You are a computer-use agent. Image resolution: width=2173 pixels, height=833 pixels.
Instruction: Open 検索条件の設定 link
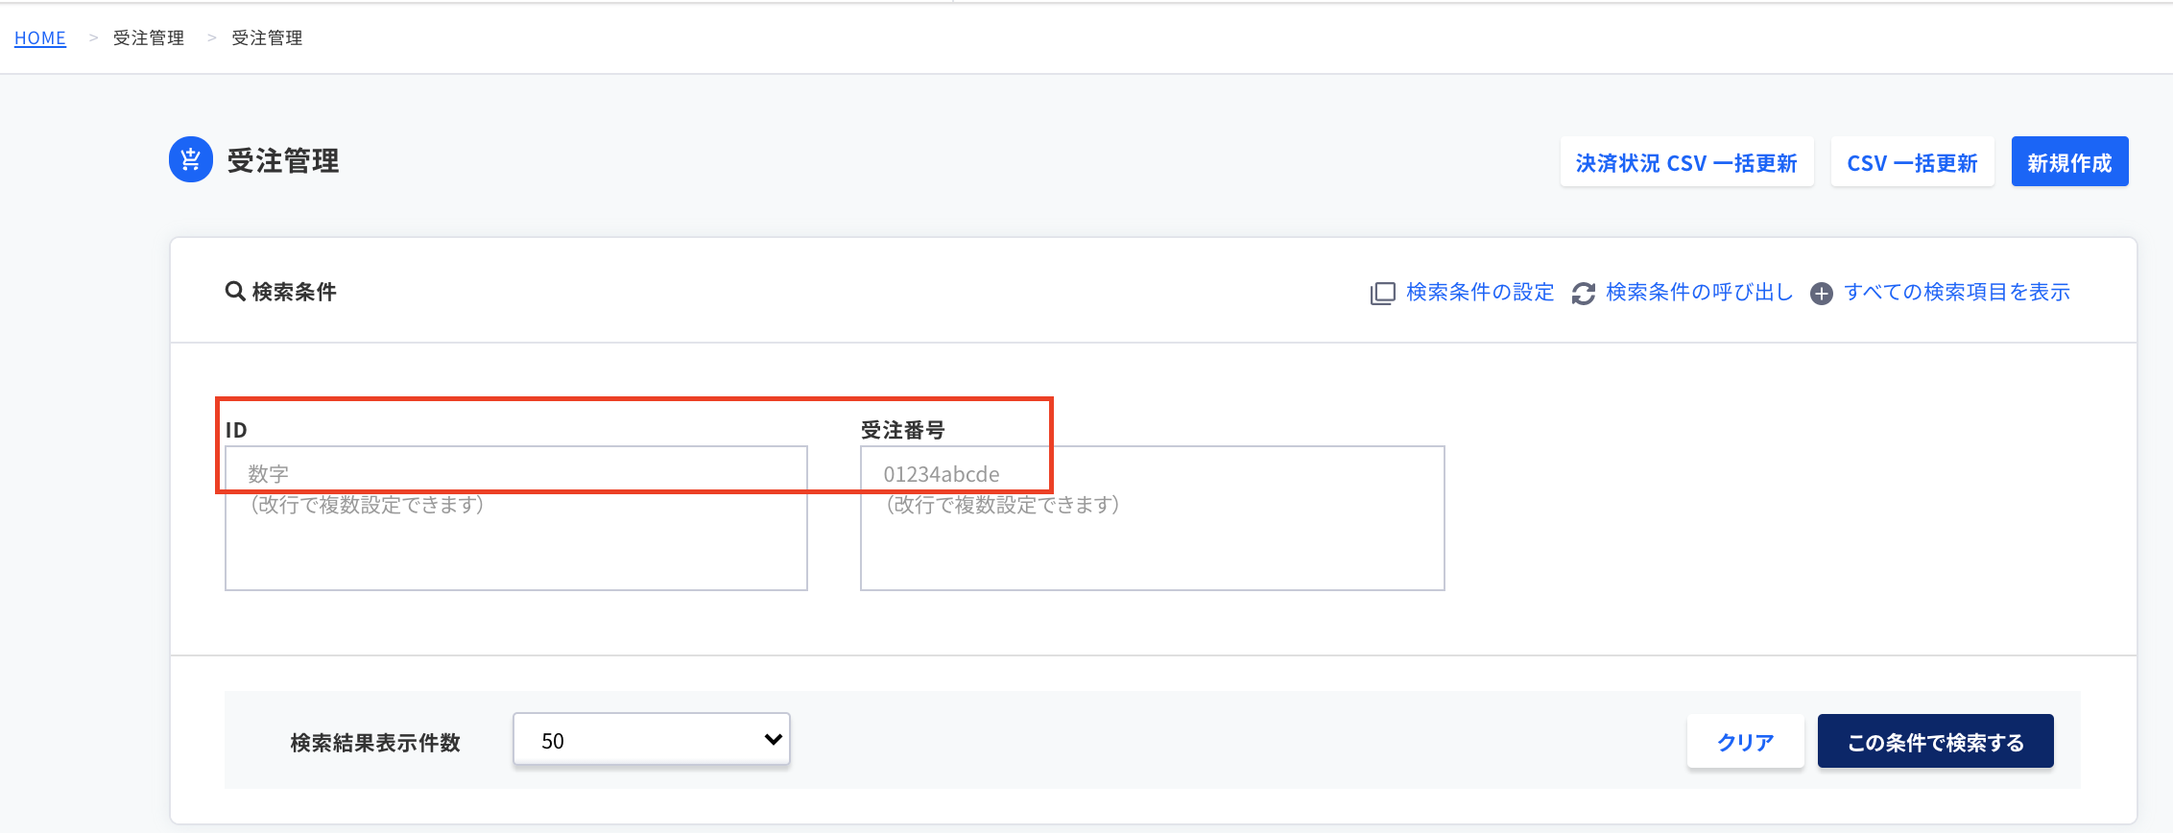1479,292
